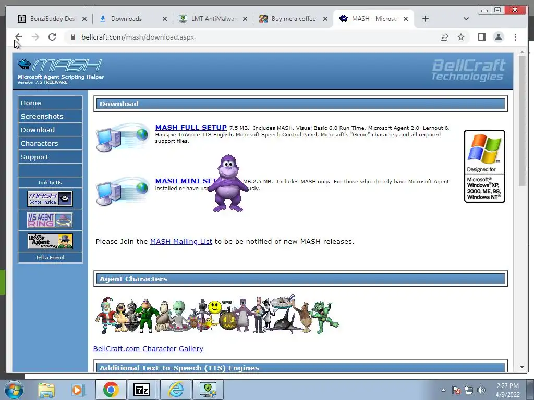Close the MASH tab

click(x=406, y=19)
